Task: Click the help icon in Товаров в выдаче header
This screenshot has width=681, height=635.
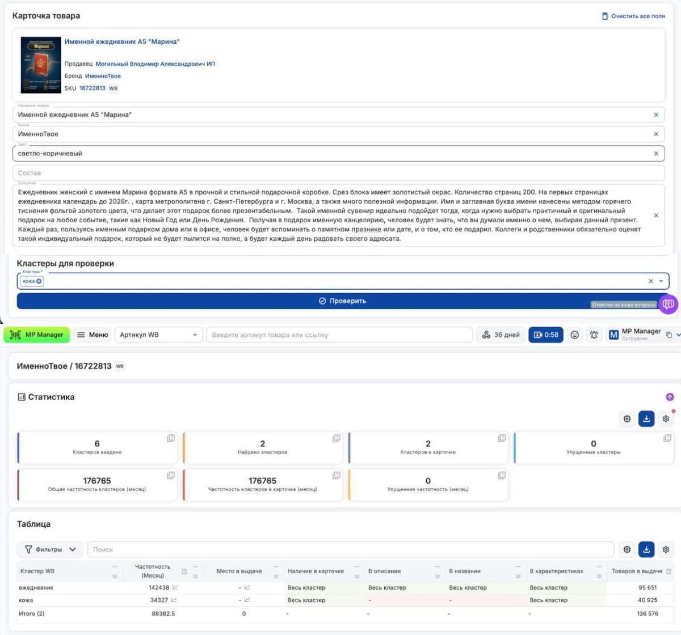Action: [669, 571]
